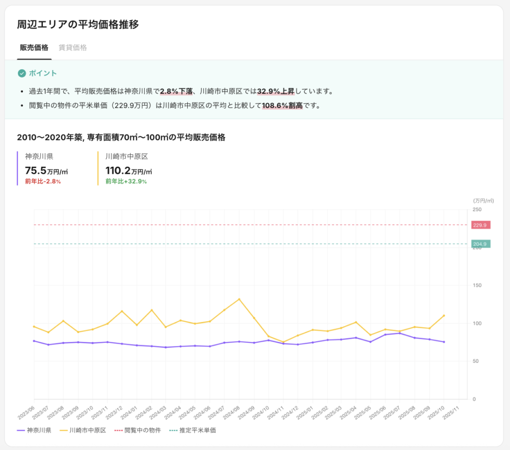Image resolution: width=510 pixels, height=450 pixels.
Task: Click 川崎市中原区 peak data point at 2024/08
Action: (x=239, y=299)
